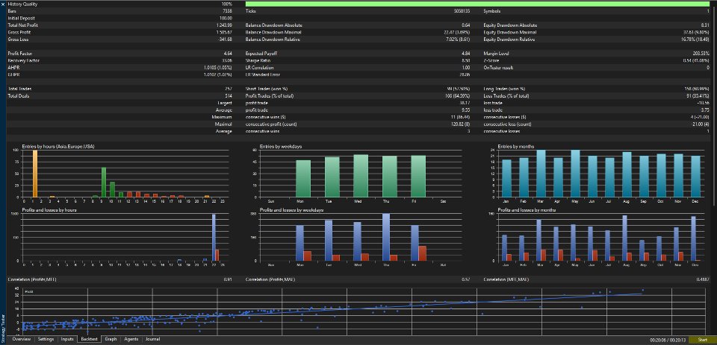Click the Start button
The width and height of the screenshot is (717, 345).
point(702,340)
